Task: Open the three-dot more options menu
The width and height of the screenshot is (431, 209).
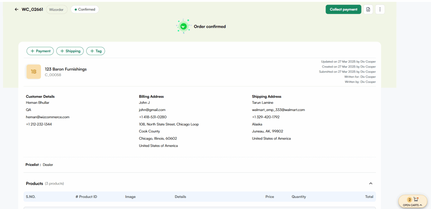Action: (380, 10)
